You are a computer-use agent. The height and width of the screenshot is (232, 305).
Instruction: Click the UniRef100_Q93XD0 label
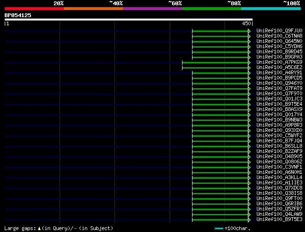279,131
